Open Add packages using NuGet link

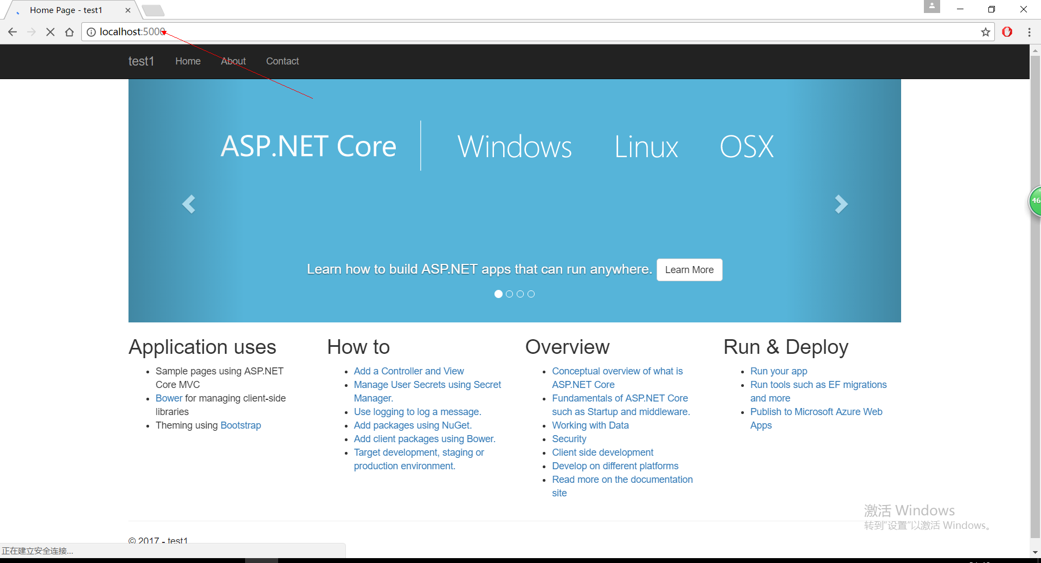(x=413, y=425)
